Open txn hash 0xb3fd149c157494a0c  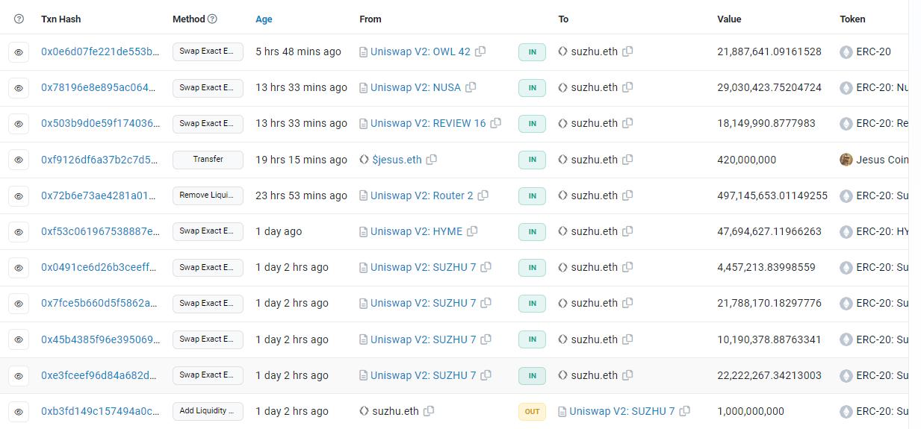click(100, 411)
